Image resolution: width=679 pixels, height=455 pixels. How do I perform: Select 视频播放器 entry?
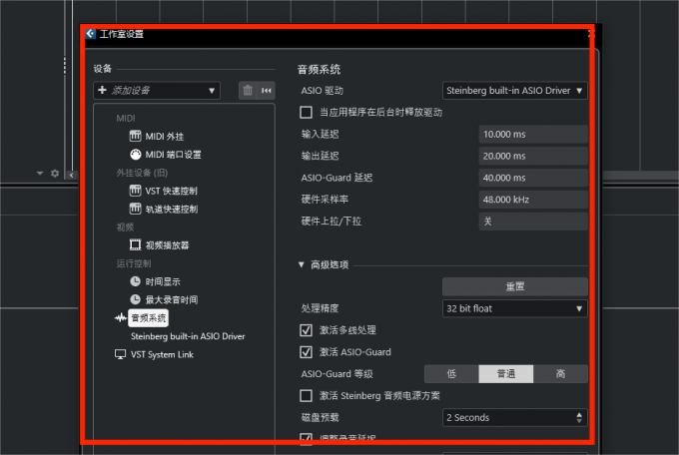coord(167,245)
